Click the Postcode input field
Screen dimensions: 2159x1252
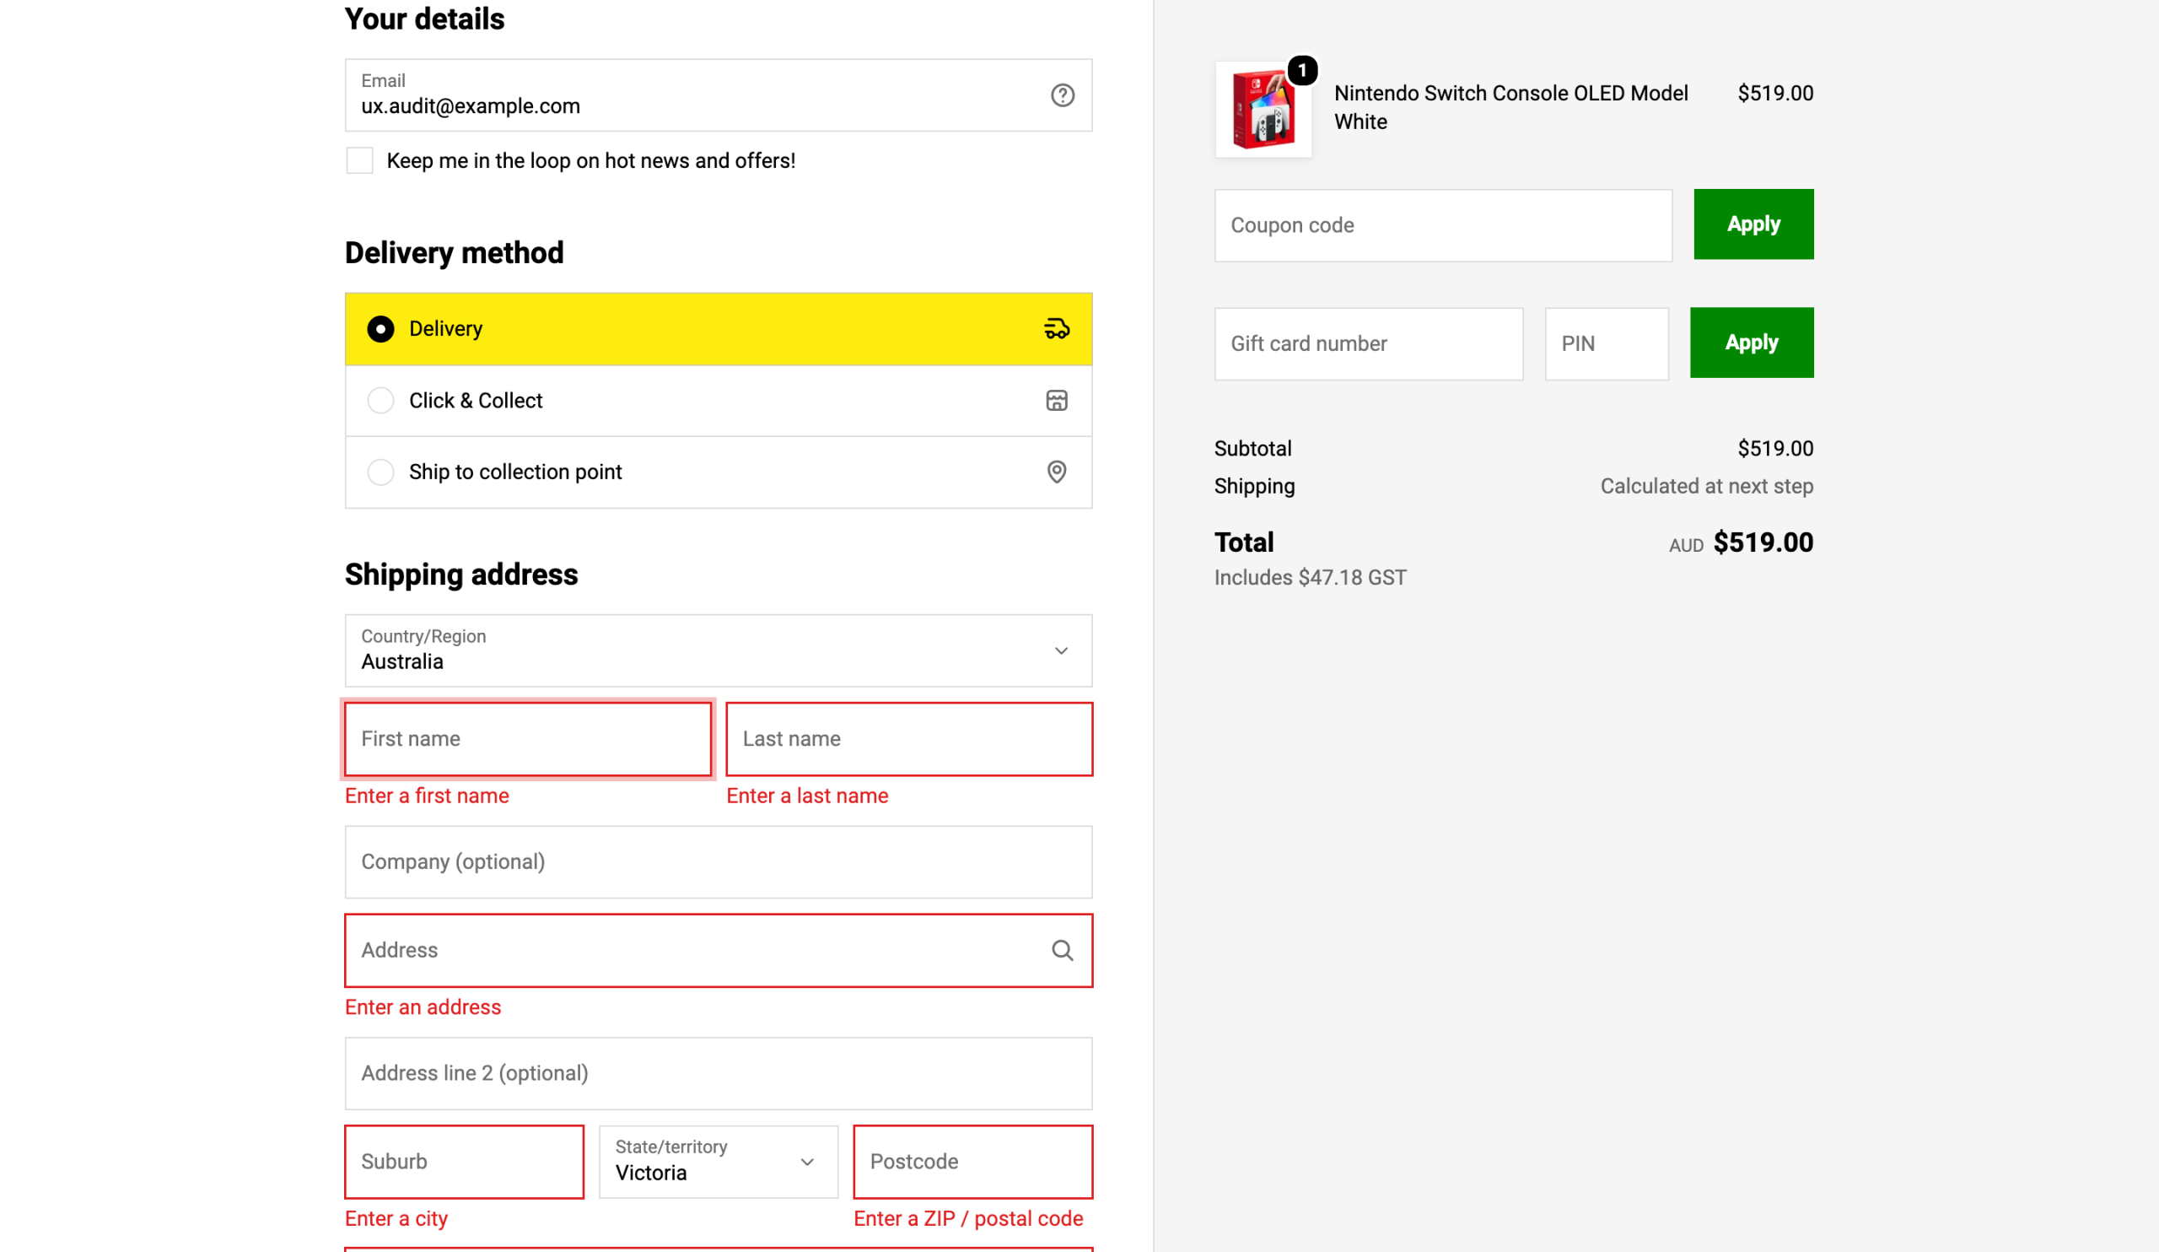[972, 1161]
